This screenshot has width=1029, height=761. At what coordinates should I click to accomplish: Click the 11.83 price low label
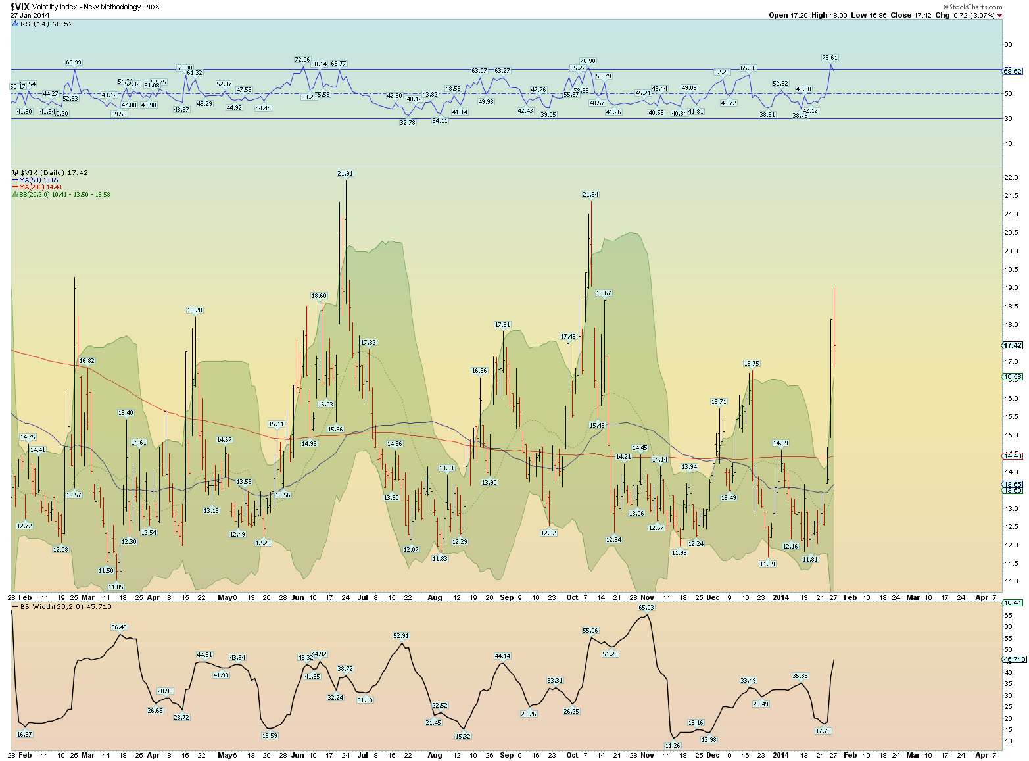coord(440,558)
